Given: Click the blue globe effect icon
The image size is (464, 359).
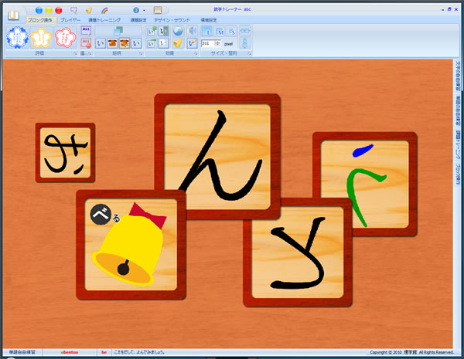Looking at the screenshot, I should tap(177, 31).
